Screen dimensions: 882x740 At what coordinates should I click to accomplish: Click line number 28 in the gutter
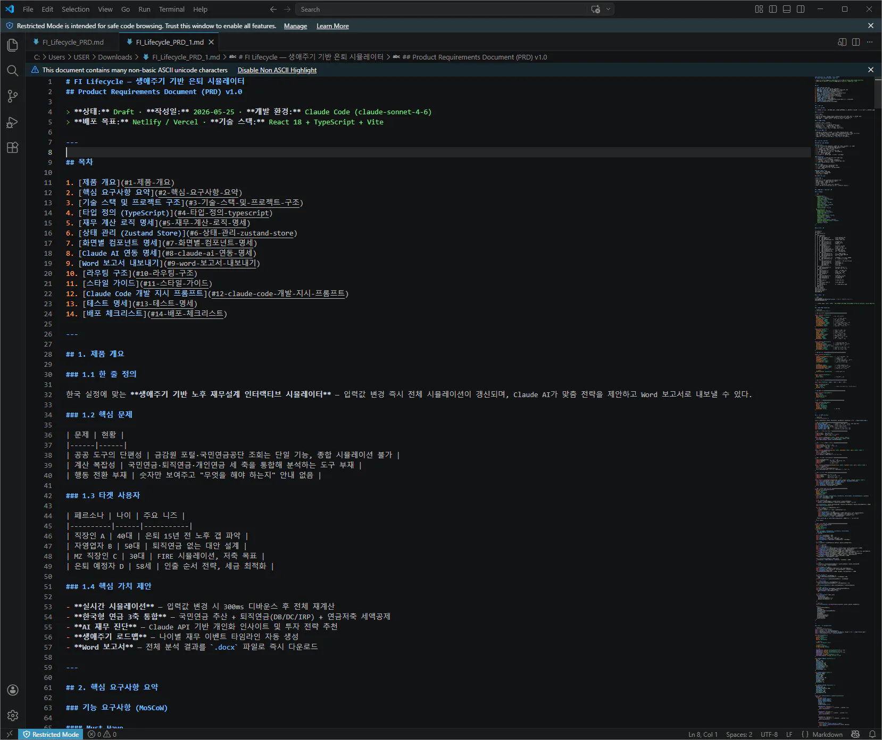tap(48, 354)
